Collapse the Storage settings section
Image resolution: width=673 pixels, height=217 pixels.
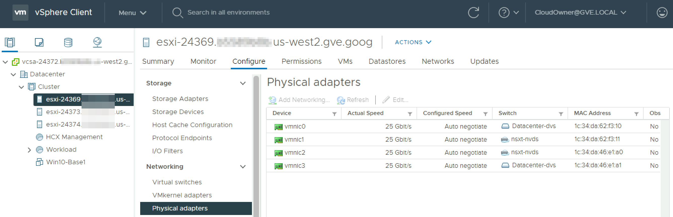coord(243,83)
